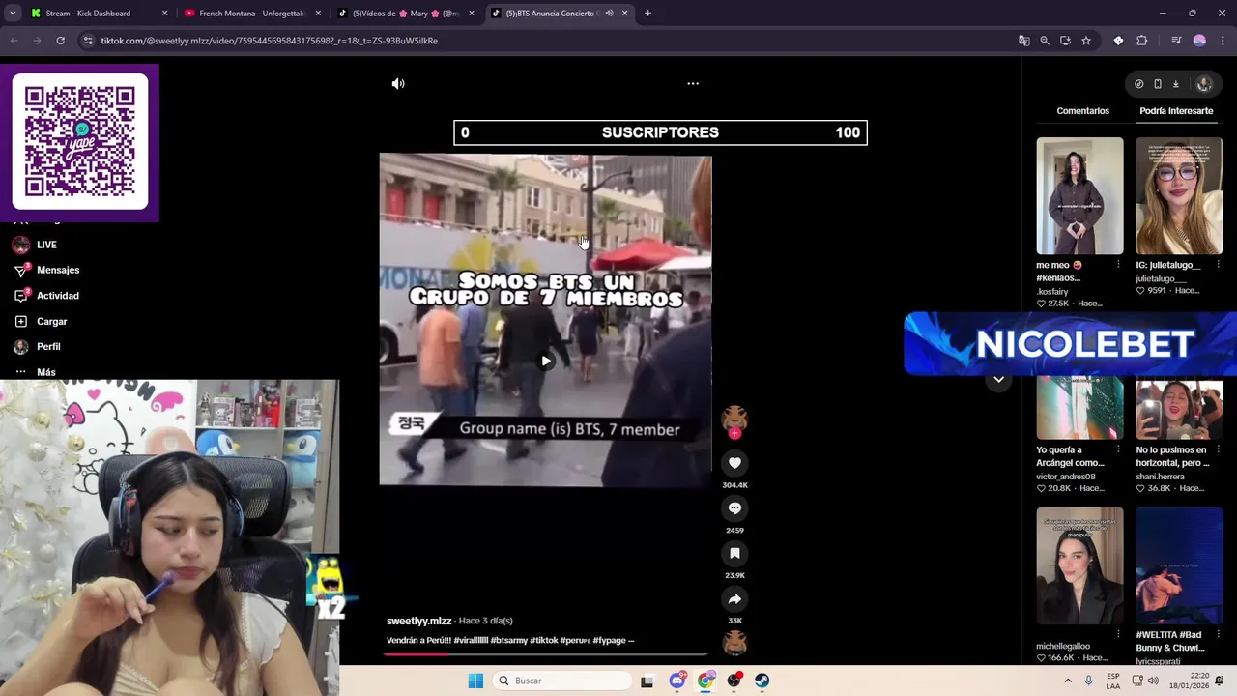Open the TikTok profile avatar menu
This screenshot has width=1237, height=696.
coord(1204,84)
